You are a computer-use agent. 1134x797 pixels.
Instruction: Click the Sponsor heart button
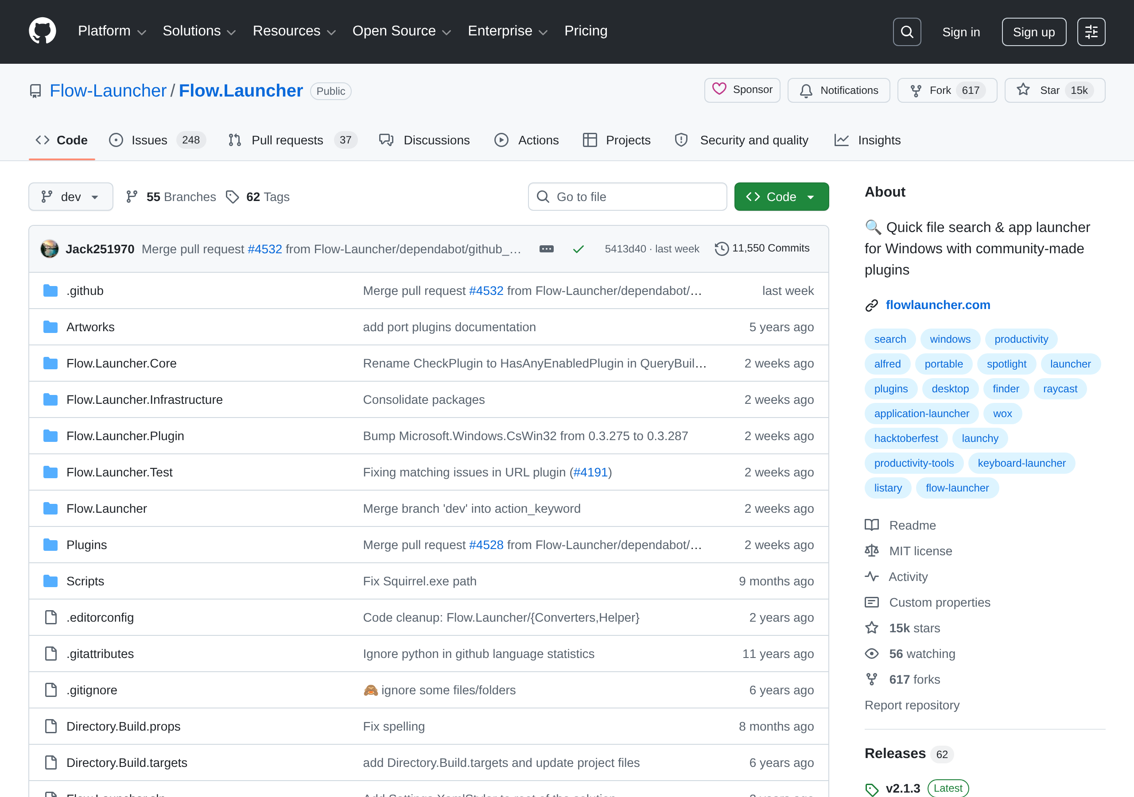pyautogui.click(x=742, y=90)
